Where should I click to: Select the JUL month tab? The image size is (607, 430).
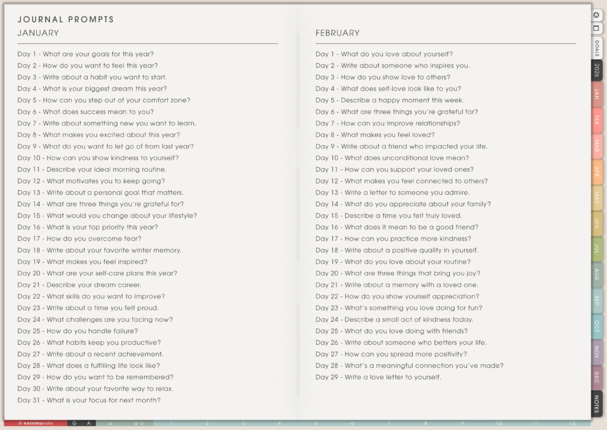click(596, 249)
